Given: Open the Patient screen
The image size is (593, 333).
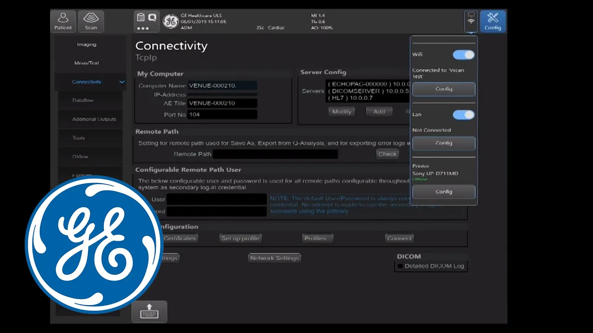Looking at the screenshot, I should tap(63, 21).
